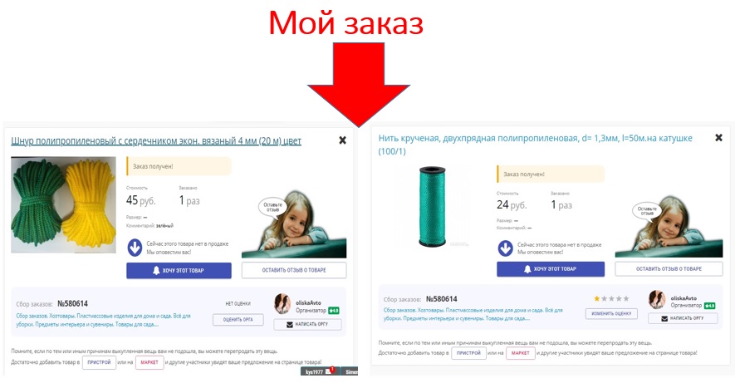Click 'Хочу этот товар' button in left card
Image resolution: width=735 pixels, height=383 pixels.
point(179,271)
